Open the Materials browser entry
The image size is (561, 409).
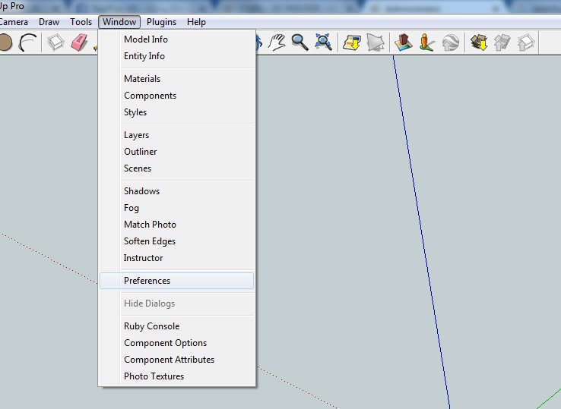(x=142, y=79)
